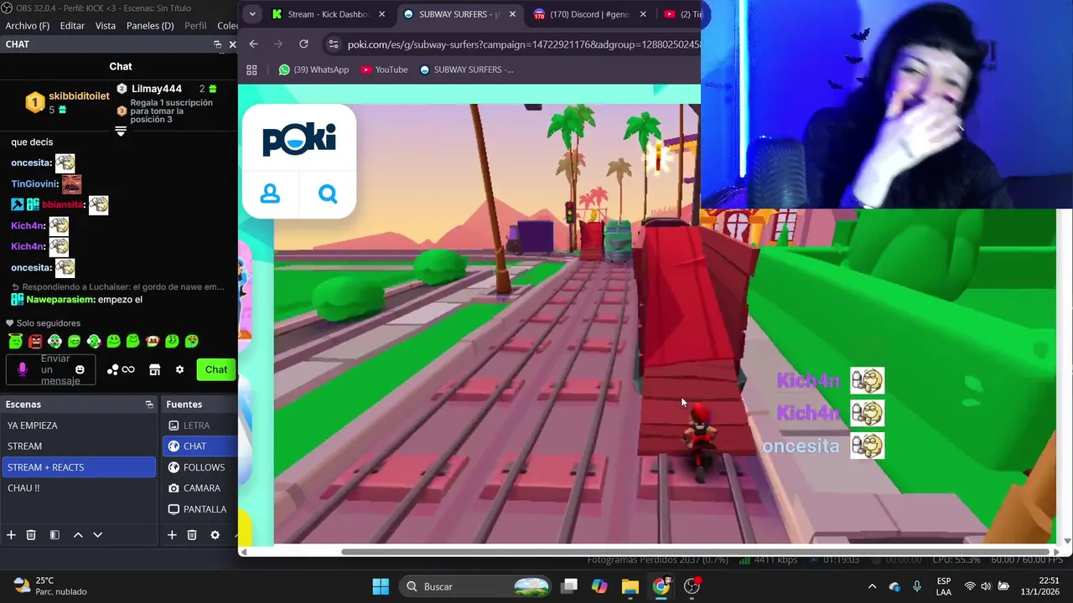Open the chat shop store icon
The image size is (1073, 603).
coord(154,369)
